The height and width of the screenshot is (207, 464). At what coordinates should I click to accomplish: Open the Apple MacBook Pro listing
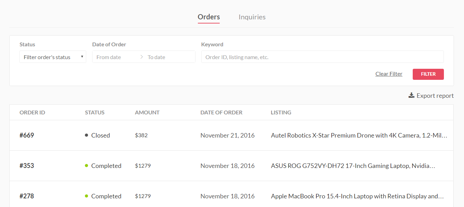pyautogui.click(x=357, y=196)
